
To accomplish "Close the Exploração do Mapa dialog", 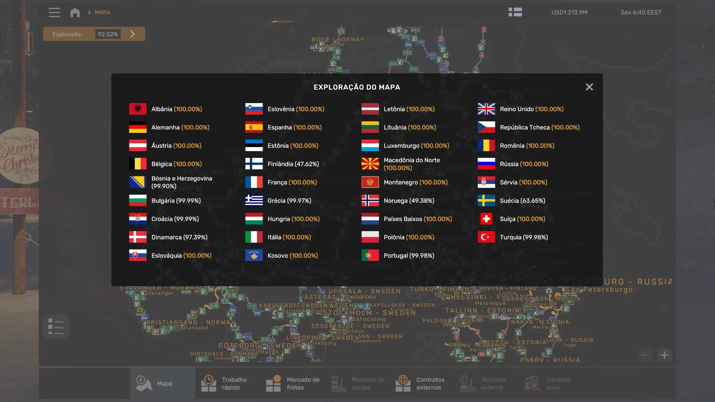I will [x=589, y=87].
